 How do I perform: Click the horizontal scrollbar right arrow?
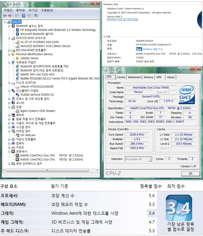coord(97,170)
